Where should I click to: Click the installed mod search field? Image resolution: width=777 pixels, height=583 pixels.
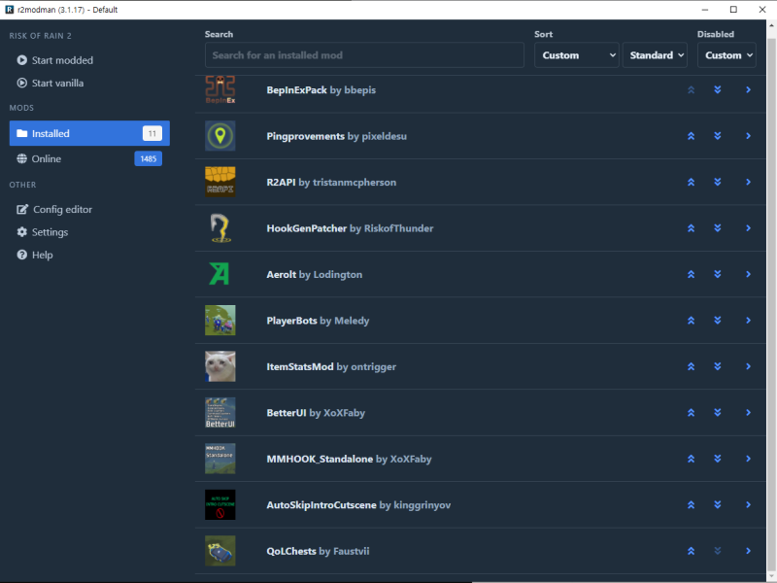pos(364,55)
